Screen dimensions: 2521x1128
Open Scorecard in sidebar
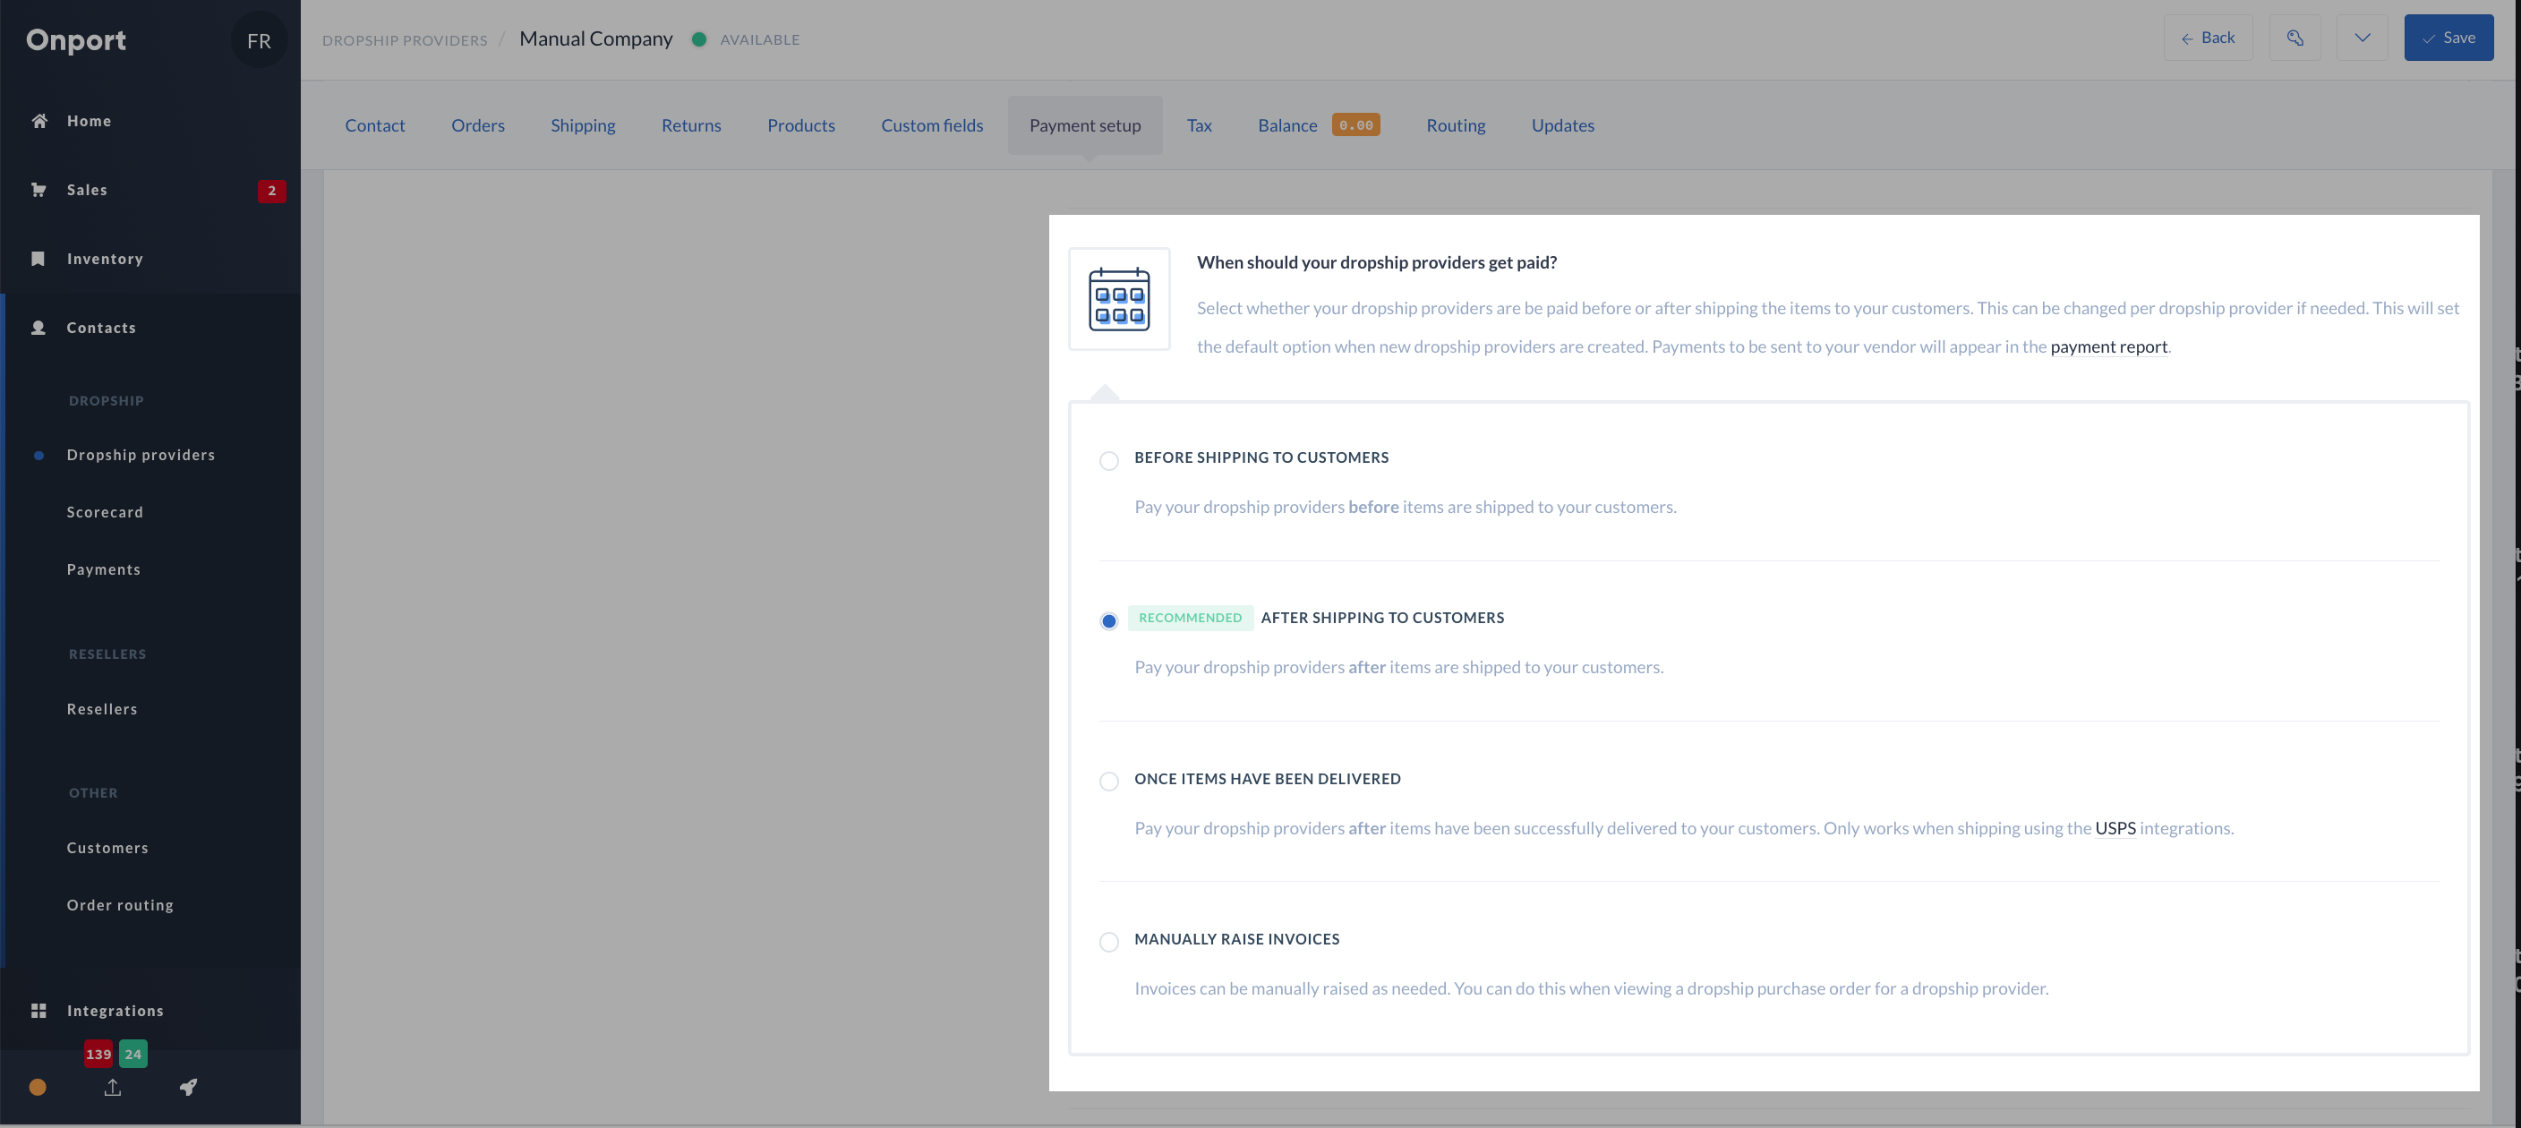point(105,512)
